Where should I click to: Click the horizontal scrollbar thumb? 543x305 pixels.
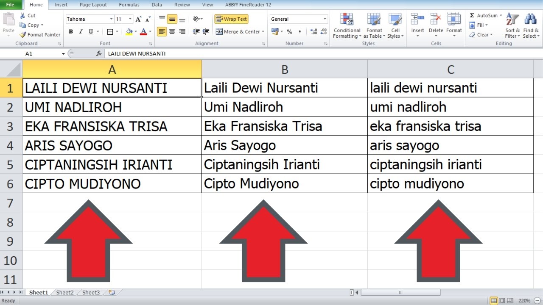coord(400,292)
